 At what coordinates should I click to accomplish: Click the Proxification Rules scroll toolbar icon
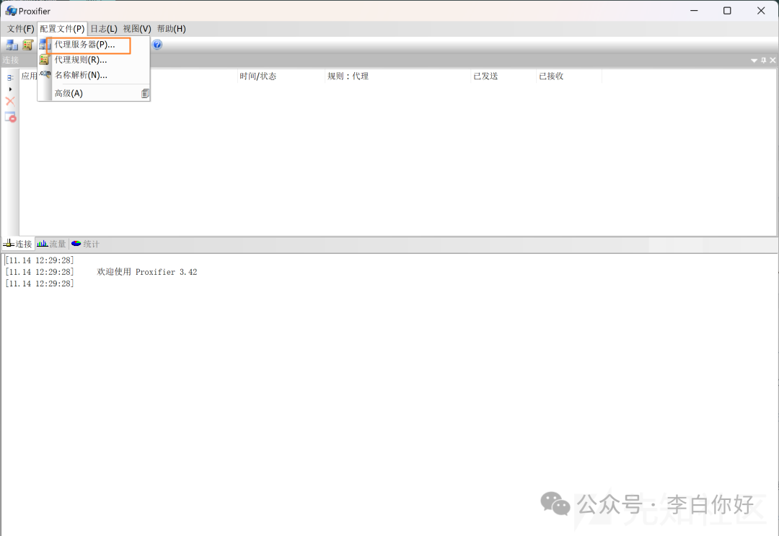[x=28, y=45]
